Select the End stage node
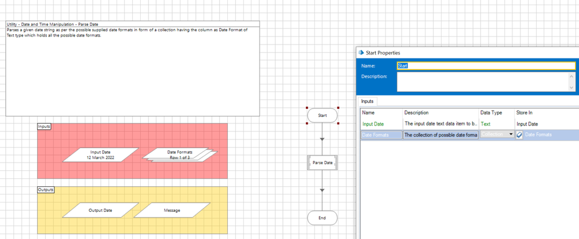Screen dimensions: 579x239 [322, 218]
